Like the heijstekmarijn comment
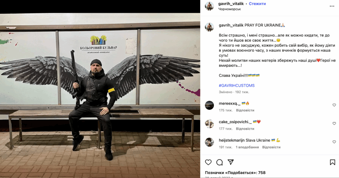Screen dimensions: 339x178 click(334, 142)
